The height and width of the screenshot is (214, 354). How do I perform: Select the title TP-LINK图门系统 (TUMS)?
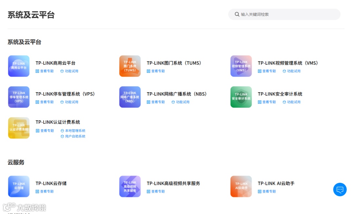pos(174,63)
